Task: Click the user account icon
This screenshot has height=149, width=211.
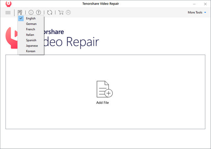Action: (68, 13)
